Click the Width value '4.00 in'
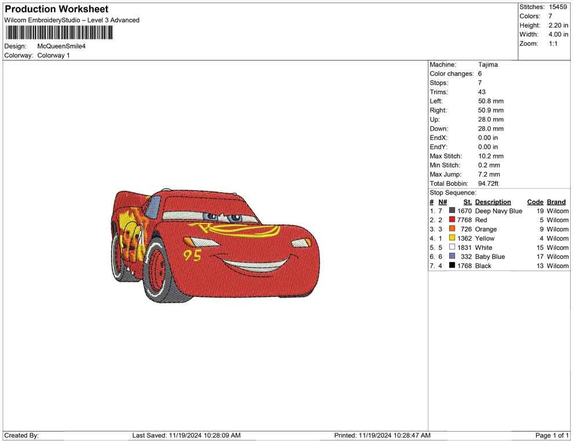This screenshot has height=441, width=573. pos(558,34)
